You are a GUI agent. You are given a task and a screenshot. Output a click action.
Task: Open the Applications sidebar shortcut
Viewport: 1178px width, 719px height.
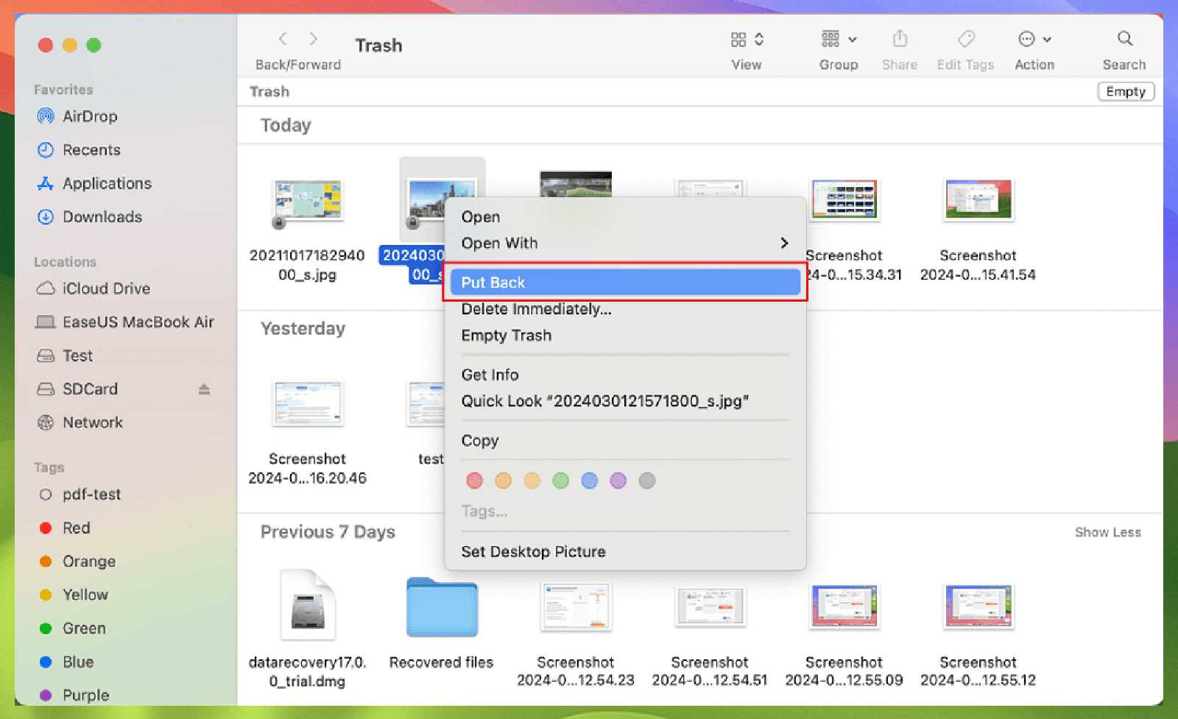click(106, 183)
